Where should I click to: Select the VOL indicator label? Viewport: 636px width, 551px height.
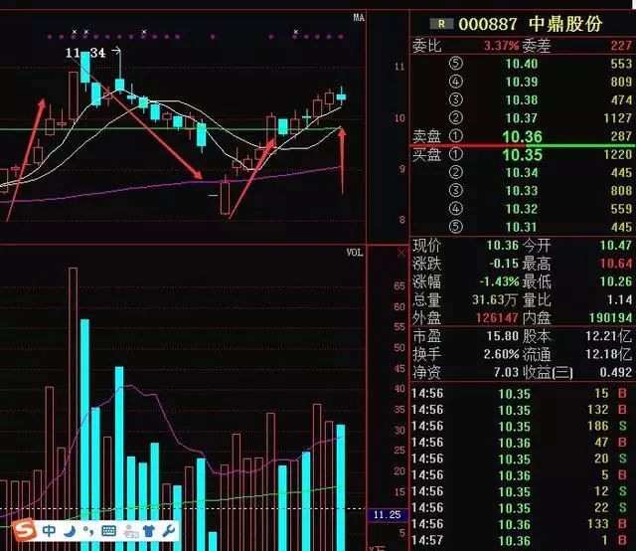coord(354,253)
